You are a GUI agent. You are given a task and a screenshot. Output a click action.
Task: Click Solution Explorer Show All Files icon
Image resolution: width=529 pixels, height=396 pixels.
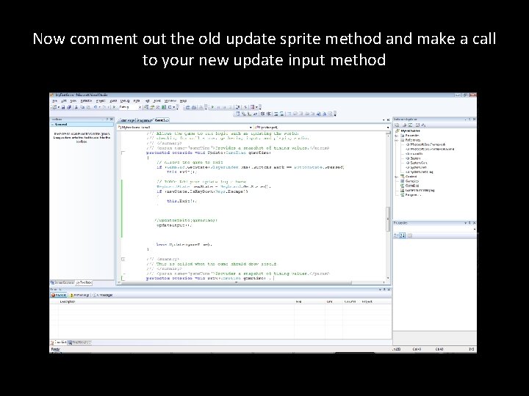(404, 125)
